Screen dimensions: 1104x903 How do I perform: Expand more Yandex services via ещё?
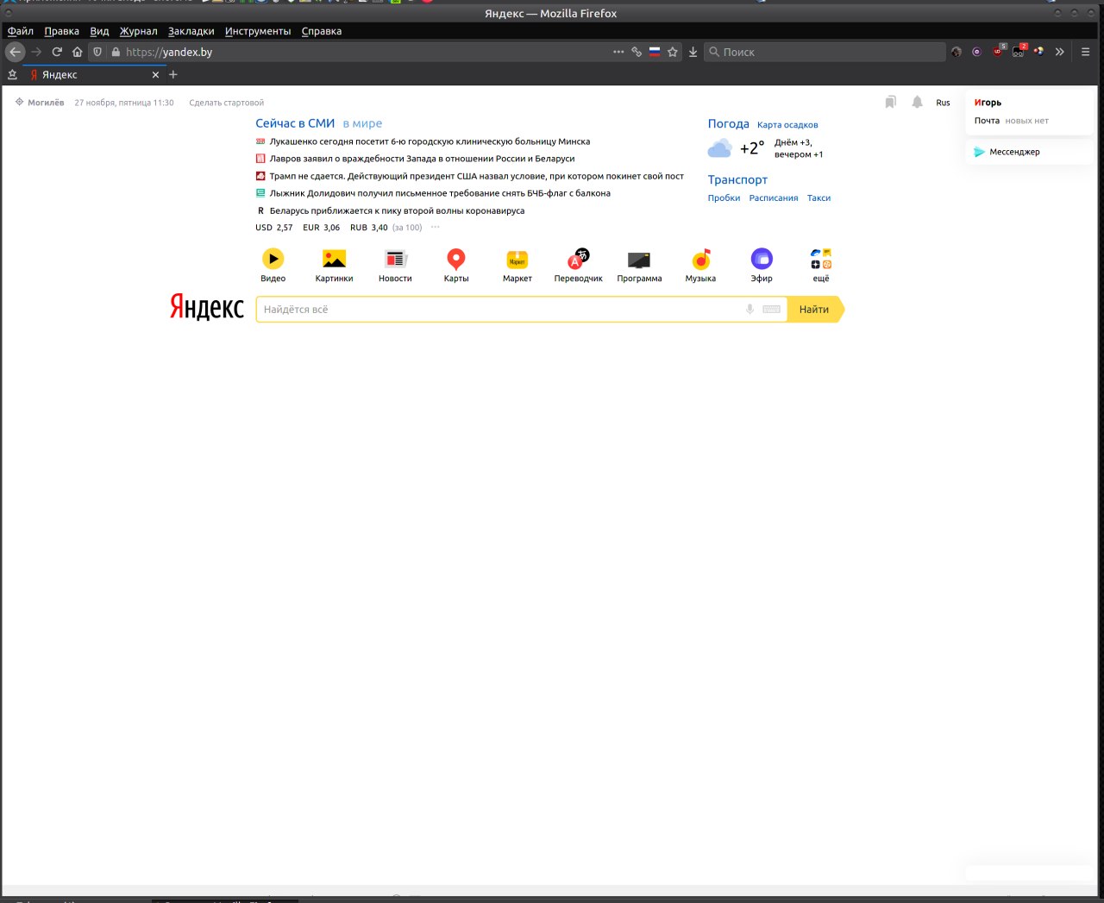[x=821, y=266]
